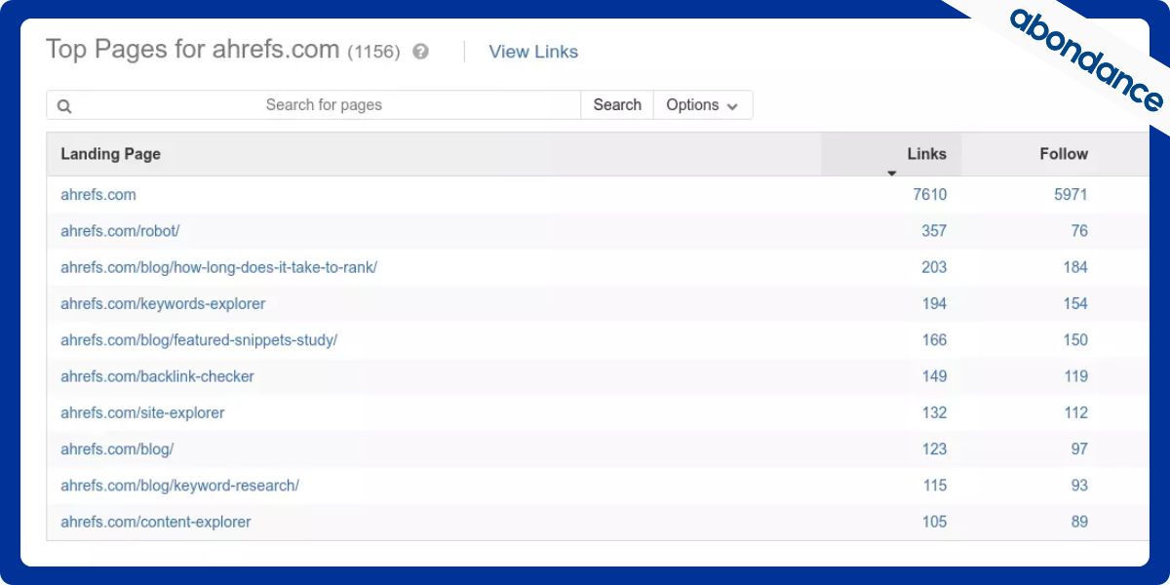Screen dimensions: 1170x585
Task: Click the 132 links value
Action: (934, 412)
